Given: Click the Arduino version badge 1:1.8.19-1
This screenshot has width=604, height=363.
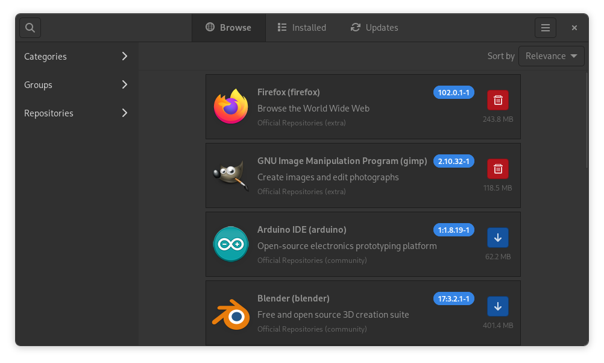Looking at the screenshot, I should [x=453, y=230].
